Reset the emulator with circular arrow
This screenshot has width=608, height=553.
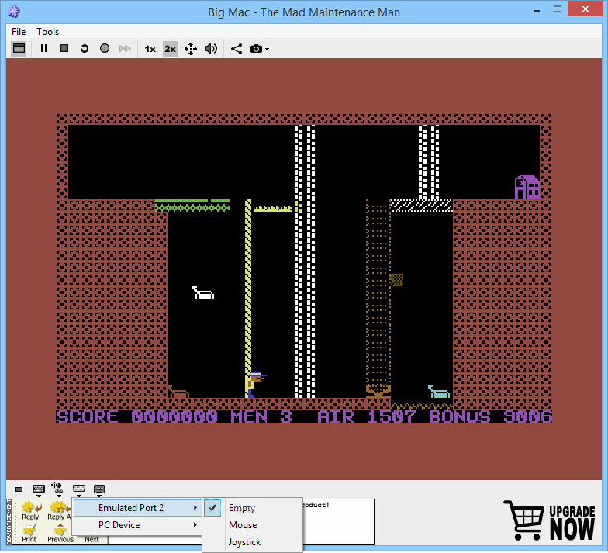(x=85, y=48)
